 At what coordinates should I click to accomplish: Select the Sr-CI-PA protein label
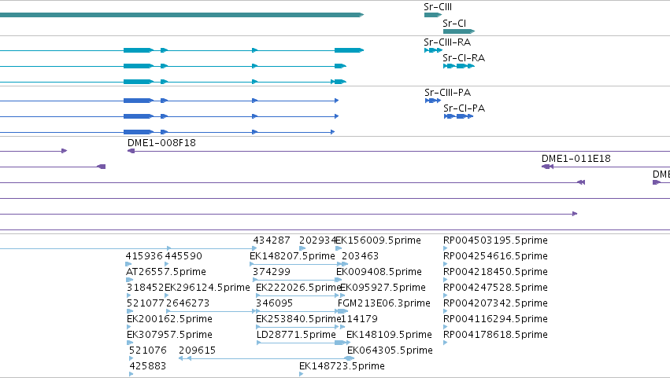click(464, 108)
